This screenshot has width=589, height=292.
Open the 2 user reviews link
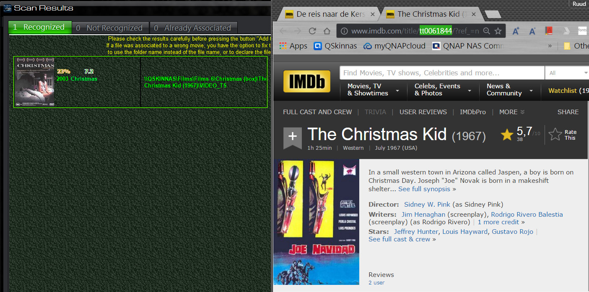(x=376, y=282)
